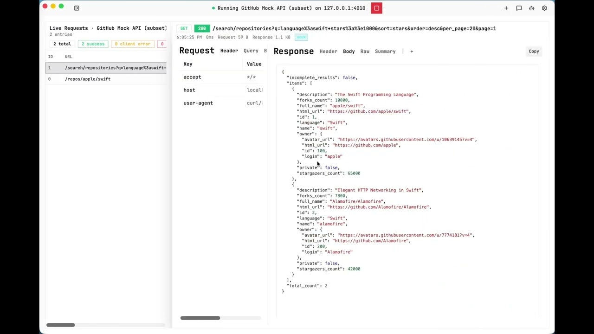The image size is (594, 334).
Task: Click the "Request 59 B" size label
Action: click(233, 37)
